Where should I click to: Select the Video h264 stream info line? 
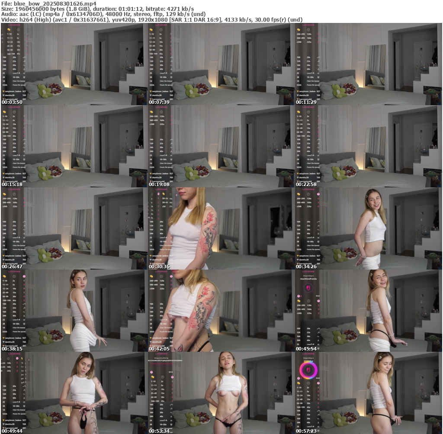[x=151, y=19]
